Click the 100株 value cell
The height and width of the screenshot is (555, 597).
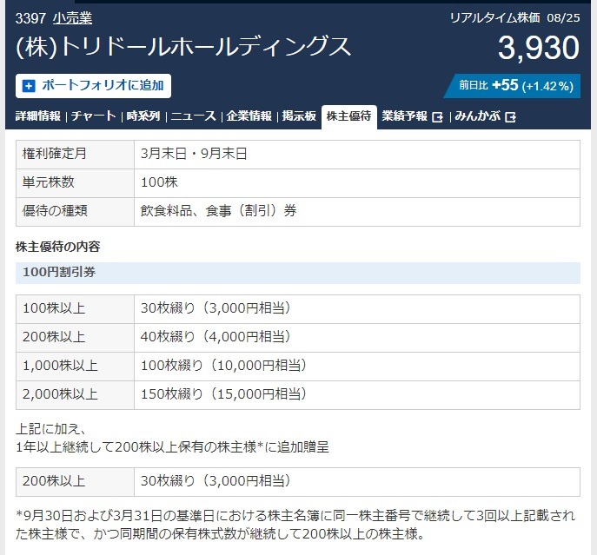coord(357,183)
